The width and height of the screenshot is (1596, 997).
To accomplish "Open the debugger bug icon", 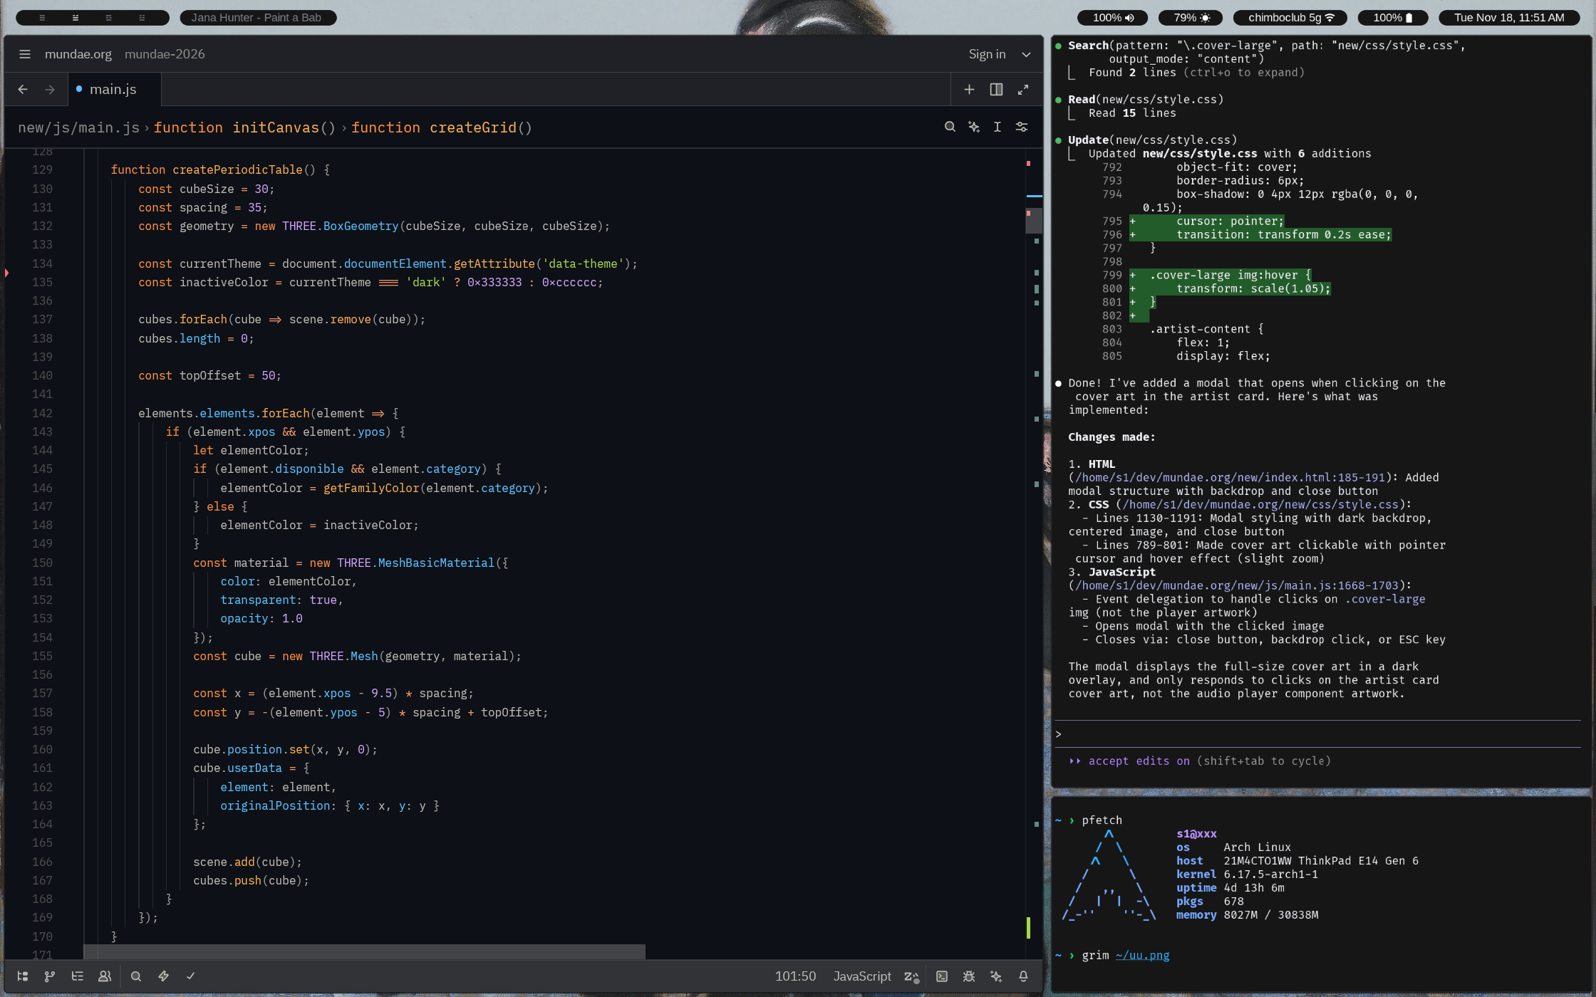I will tap(969, 976).
